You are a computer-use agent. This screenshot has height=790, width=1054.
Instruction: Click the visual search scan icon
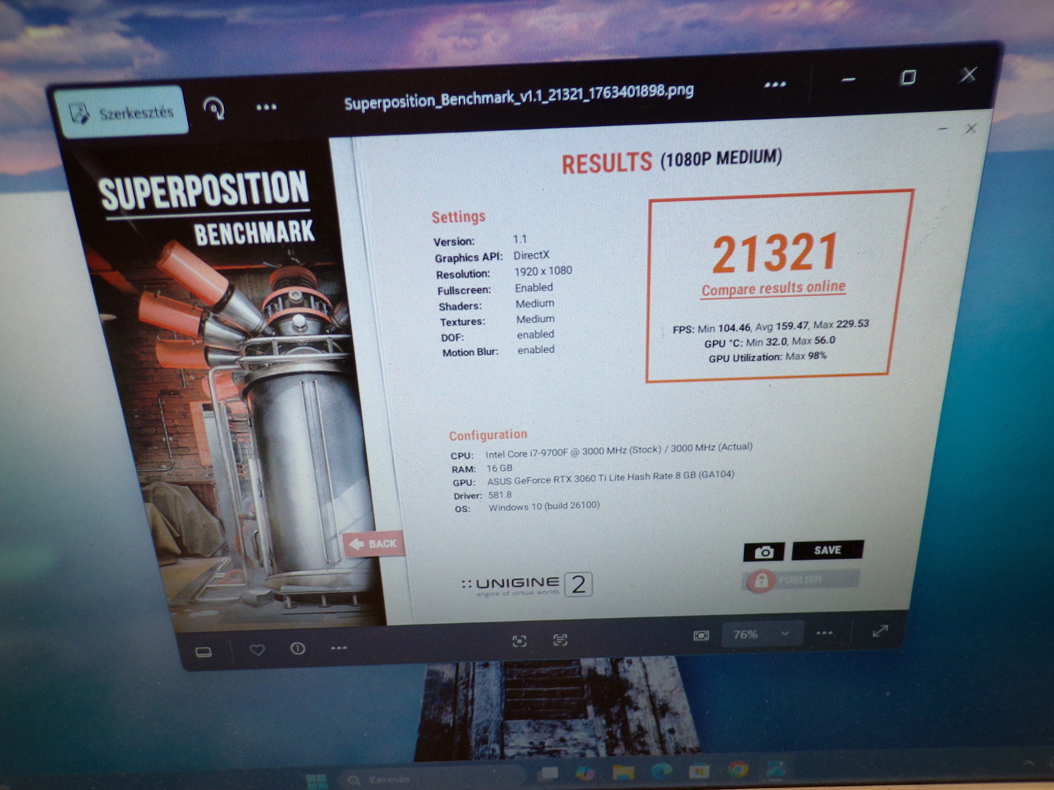coord(519,641)
